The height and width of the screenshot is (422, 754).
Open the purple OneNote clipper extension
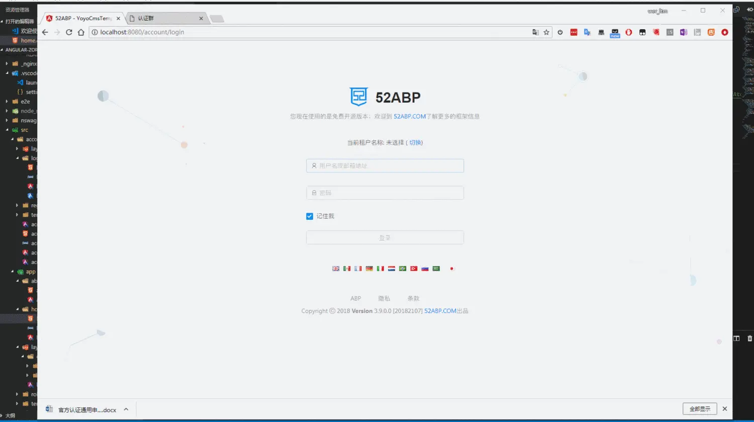tap(684, 32)
